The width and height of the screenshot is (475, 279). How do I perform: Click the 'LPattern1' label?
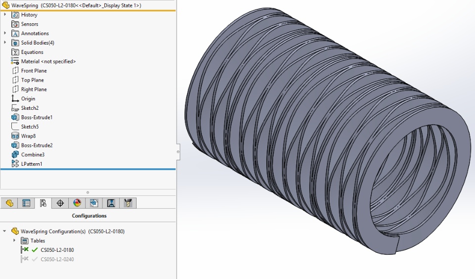pyautogui.click(x=32, y=164)
